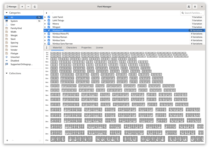Focus the Search Families field

192,13
